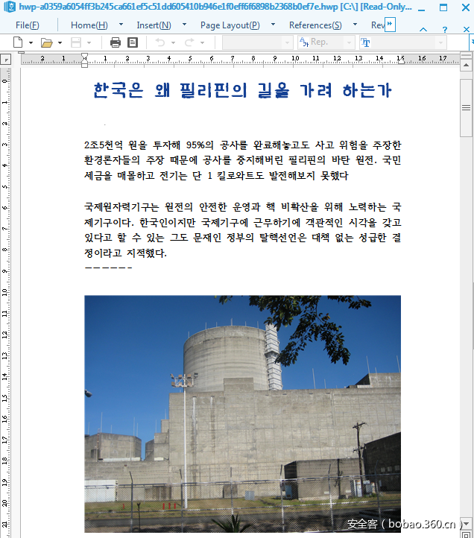Click the ruler corner tab selector
Viewport: 474px width, 538px height.
[5, 60]
